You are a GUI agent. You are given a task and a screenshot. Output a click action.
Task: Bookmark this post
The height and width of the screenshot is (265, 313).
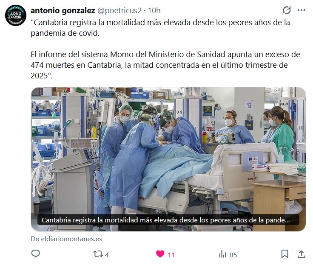pyautogui.click(x=285, y=254)
